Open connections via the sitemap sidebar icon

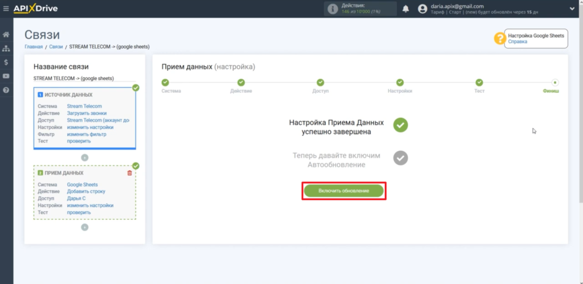tap(6, 48)
